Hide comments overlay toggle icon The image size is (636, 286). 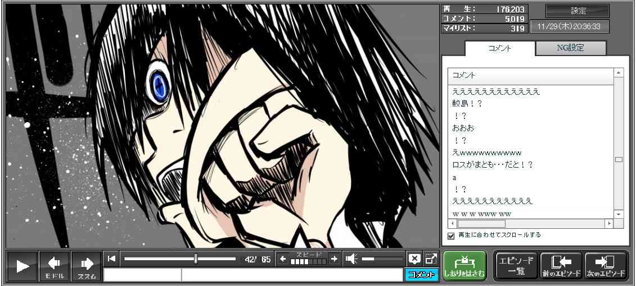[x=414, y=259]
